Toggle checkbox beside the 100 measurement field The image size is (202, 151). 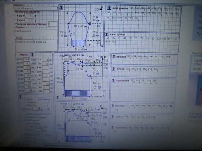coord(18,59)
